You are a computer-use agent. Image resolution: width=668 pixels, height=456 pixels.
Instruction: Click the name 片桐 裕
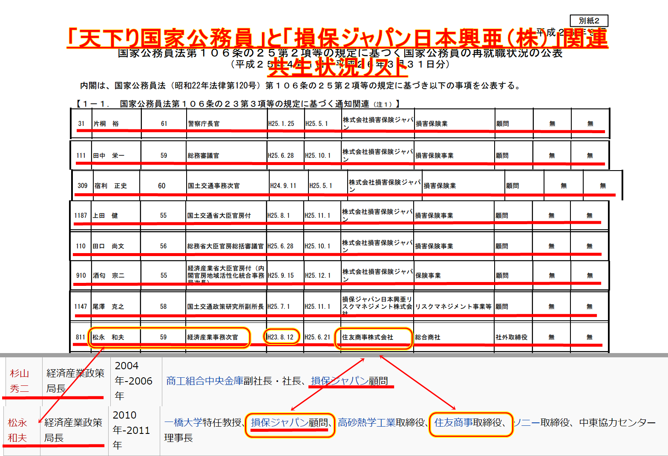point(106,124)
